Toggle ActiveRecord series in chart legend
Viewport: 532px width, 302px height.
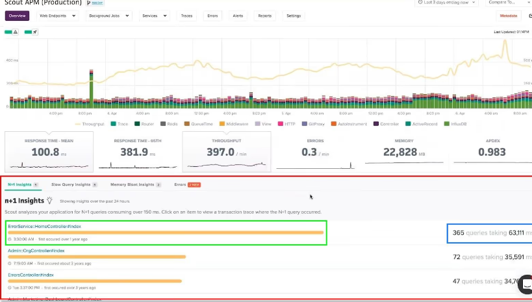point(422,124)
